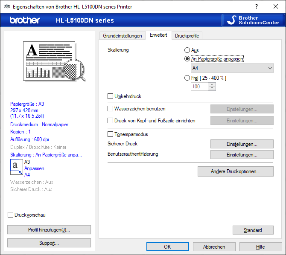Switch to the Grundeinstellungen tab
Image resolution: width=286 pixels, height=255 pixels.
coord(123,36)
